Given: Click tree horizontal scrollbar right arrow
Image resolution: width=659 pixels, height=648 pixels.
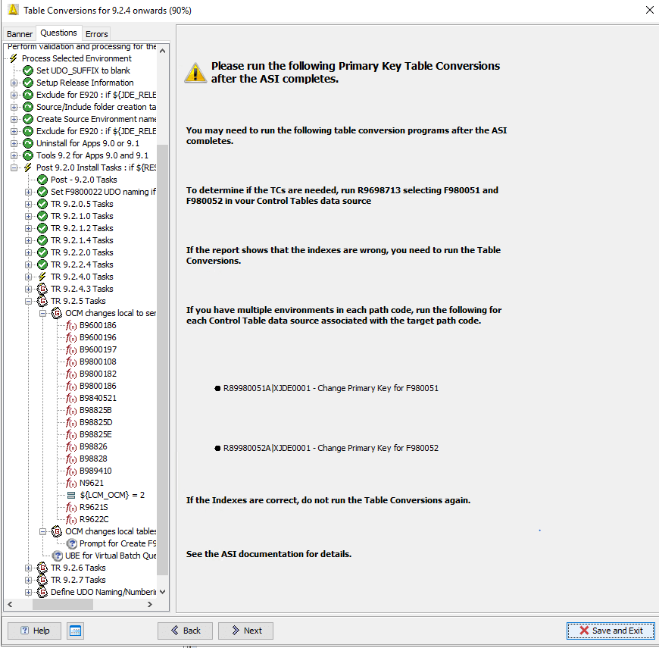Looking at the screenshot, I should (x=150, y=605).
